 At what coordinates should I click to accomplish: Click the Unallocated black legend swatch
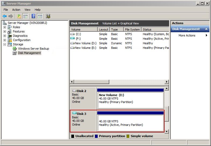73,136
